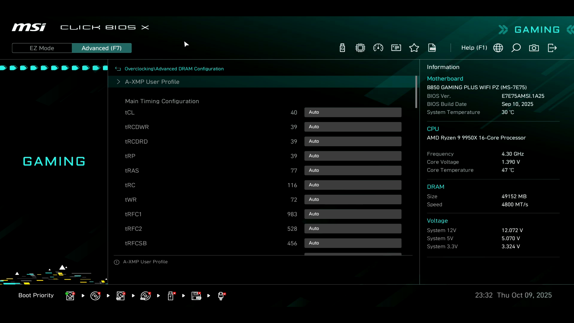Open the tRAS Auto value field
This screenshot has height=323, width=574.
(353, 170)
